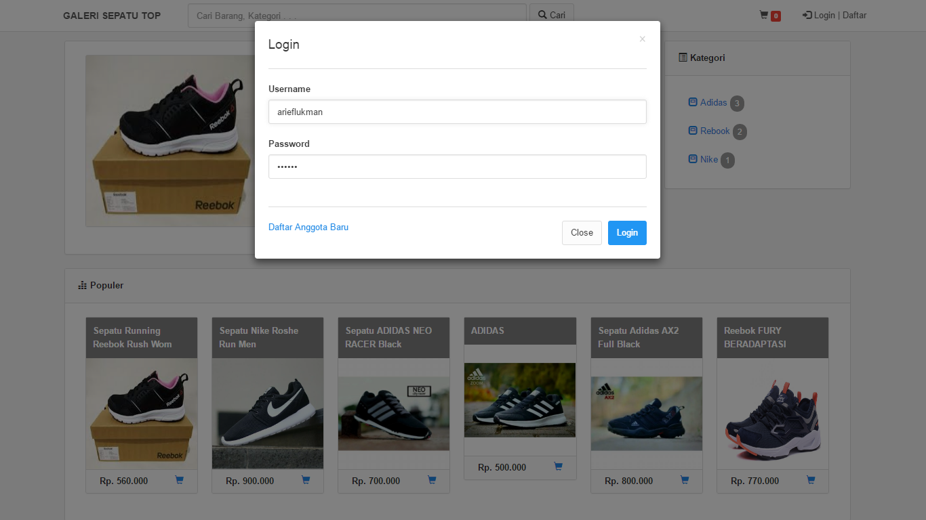This screenshot has width=926, height=520.
Task: Open Daftar Anggota Baru link
Action: [308, 227]
